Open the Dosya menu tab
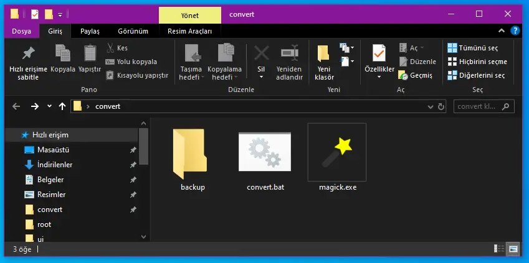The height and width of the screenshot is (263, 529). [22, 31]
